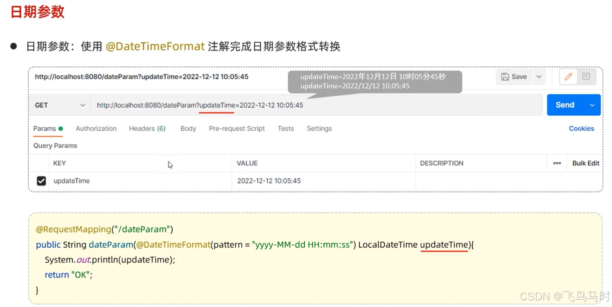Click the request title URL at top

point(142,77)
